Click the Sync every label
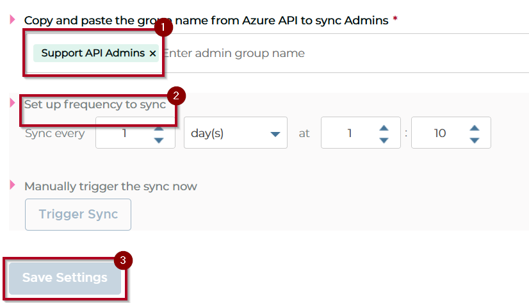Screen dimensions: 529x303 (54, 134)
